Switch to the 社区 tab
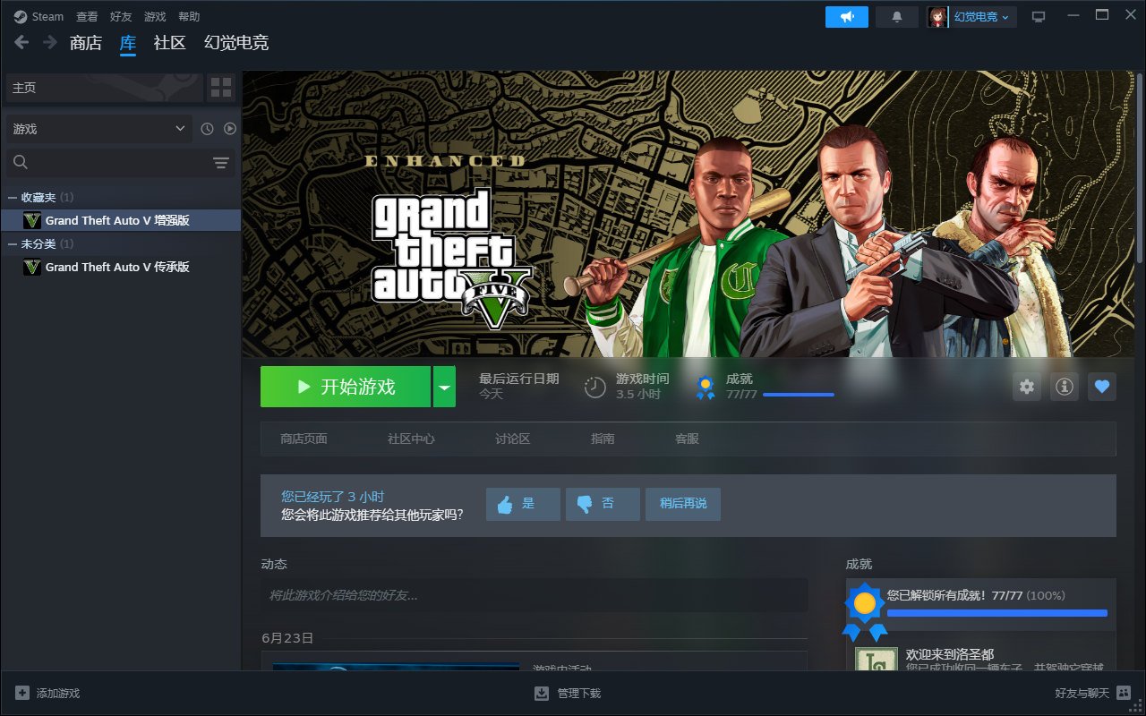1146x716 pixels. [x=170, y=42]
